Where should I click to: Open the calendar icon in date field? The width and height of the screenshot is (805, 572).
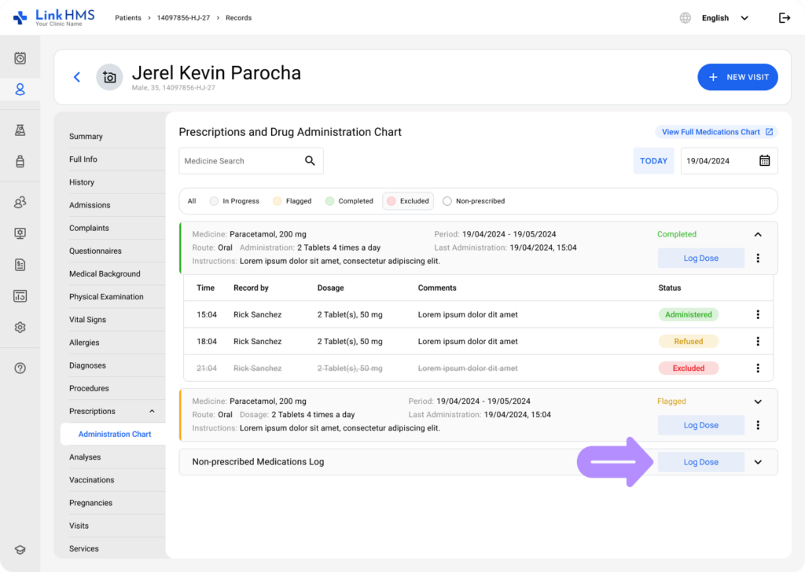(764, 161)
